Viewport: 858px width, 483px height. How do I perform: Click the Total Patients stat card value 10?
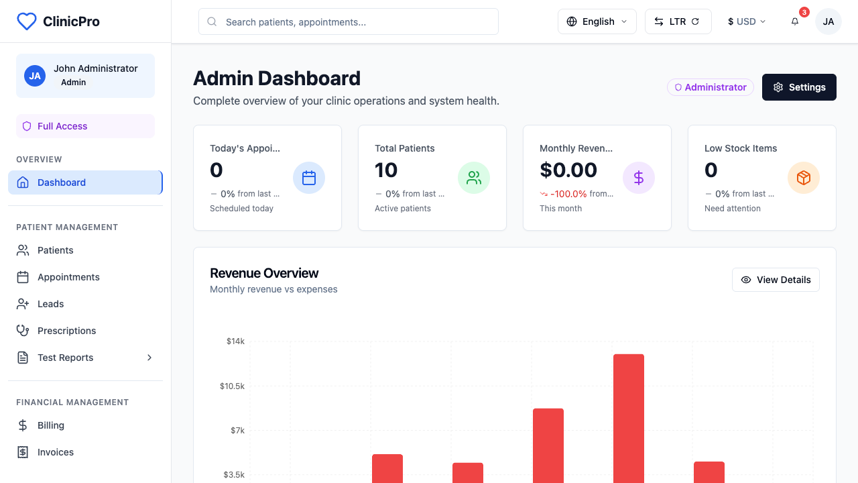(x=386, y=170)
